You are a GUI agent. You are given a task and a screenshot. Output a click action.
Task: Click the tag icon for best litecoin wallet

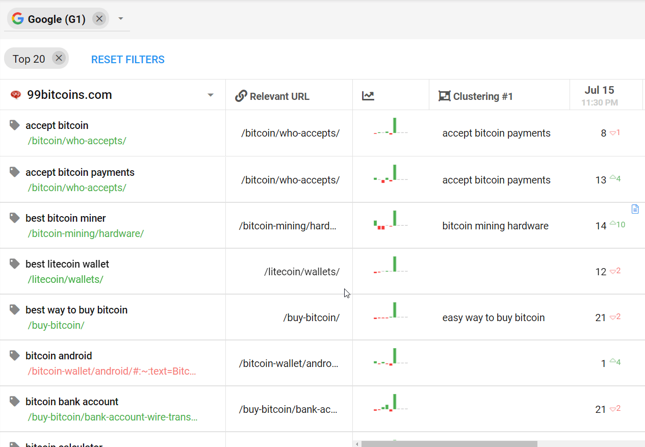pyautogui.click(x=15, y=264)
